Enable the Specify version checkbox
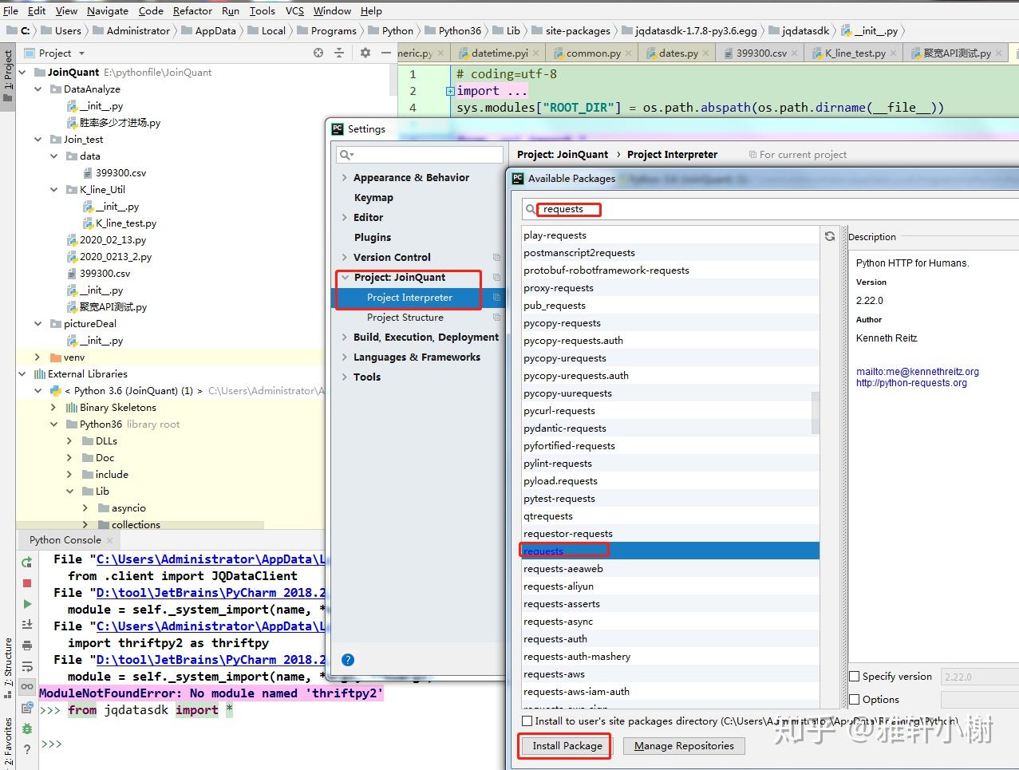 click(855, 676)
